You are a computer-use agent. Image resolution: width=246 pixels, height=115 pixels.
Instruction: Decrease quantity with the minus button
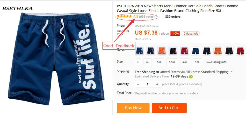coord(138,84)
